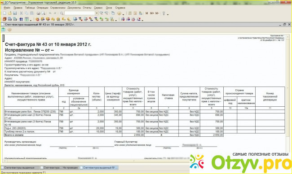Expand the settings toolbar options arrow
The height and width of the screenshot is (174, 292).
168,14
